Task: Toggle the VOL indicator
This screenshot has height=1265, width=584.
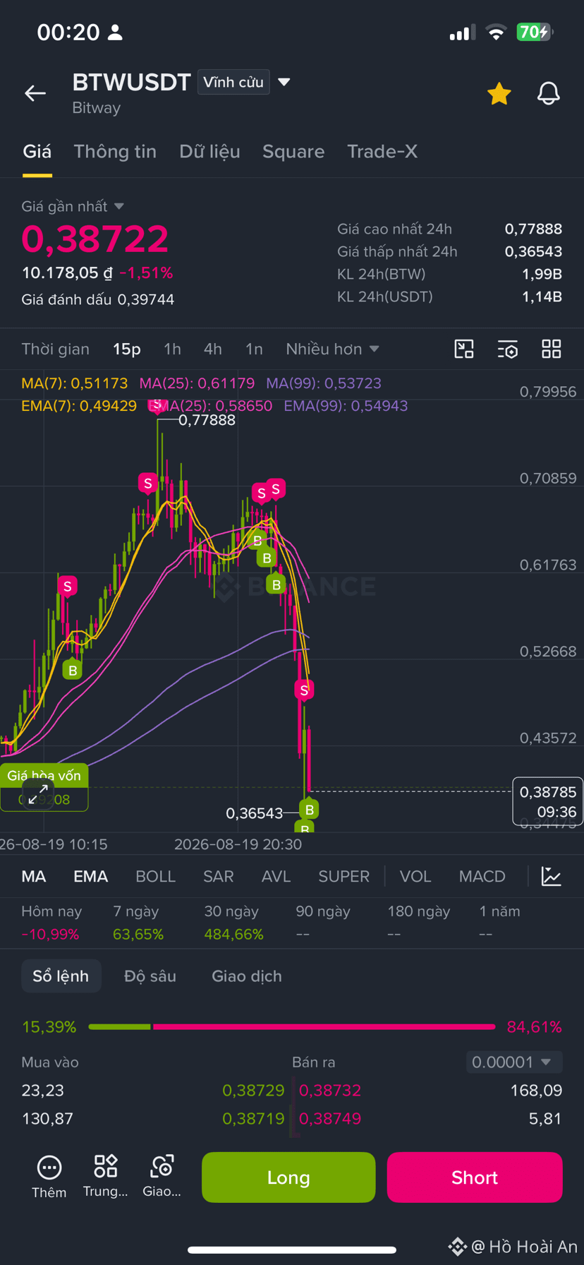Action: (415, 876)
